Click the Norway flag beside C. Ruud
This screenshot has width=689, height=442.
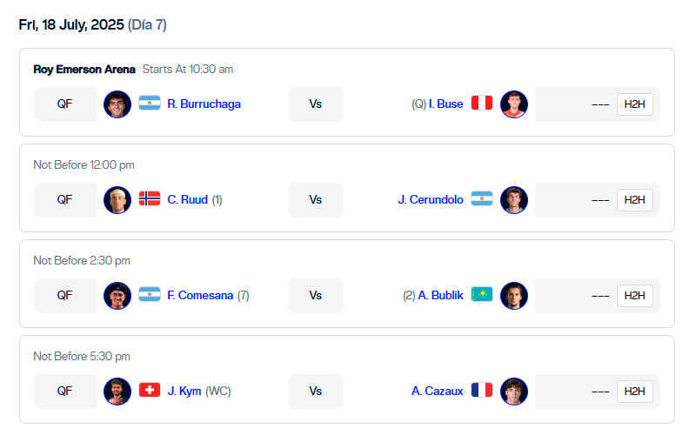[150, 198]
